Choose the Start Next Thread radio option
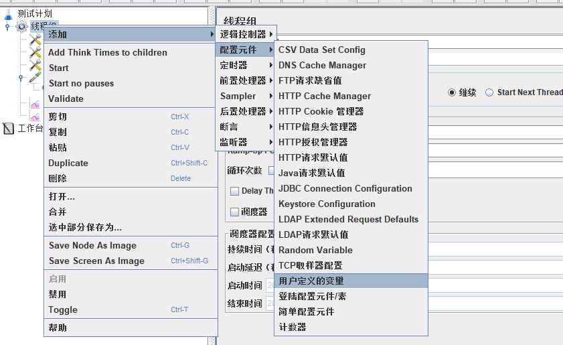This screenshot has width=563, height=345. pos(489,92)
